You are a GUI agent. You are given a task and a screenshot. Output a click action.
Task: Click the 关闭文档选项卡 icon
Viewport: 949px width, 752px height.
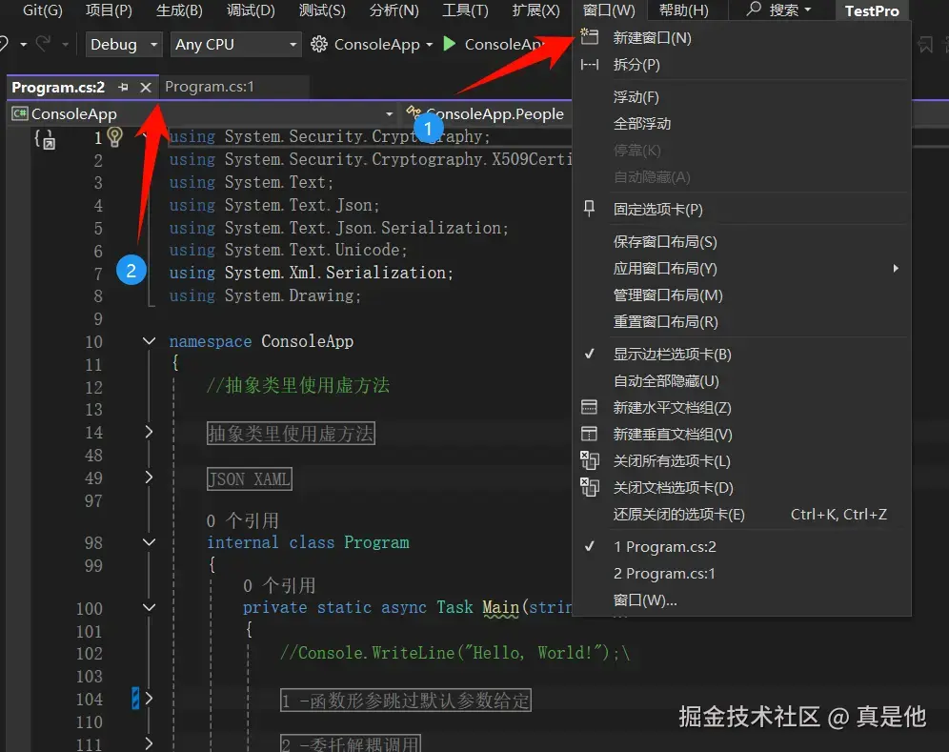(x=590, y=487)
